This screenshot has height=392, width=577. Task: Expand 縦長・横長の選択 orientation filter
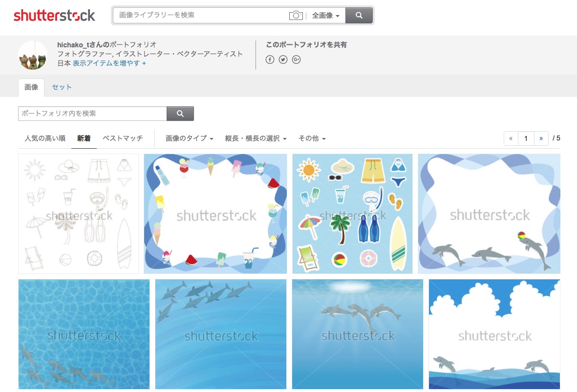tap(256, 138)
